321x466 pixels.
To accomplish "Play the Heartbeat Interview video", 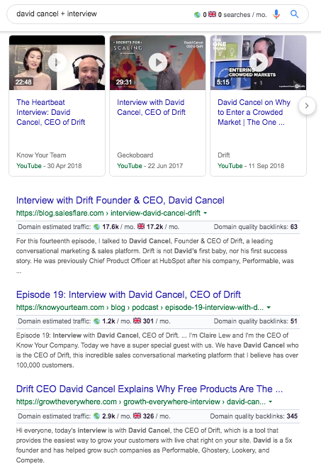I will click(57, 62).
